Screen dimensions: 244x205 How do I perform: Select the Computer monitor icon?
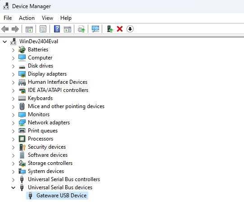pyautogui.click(x=22, y=58)
